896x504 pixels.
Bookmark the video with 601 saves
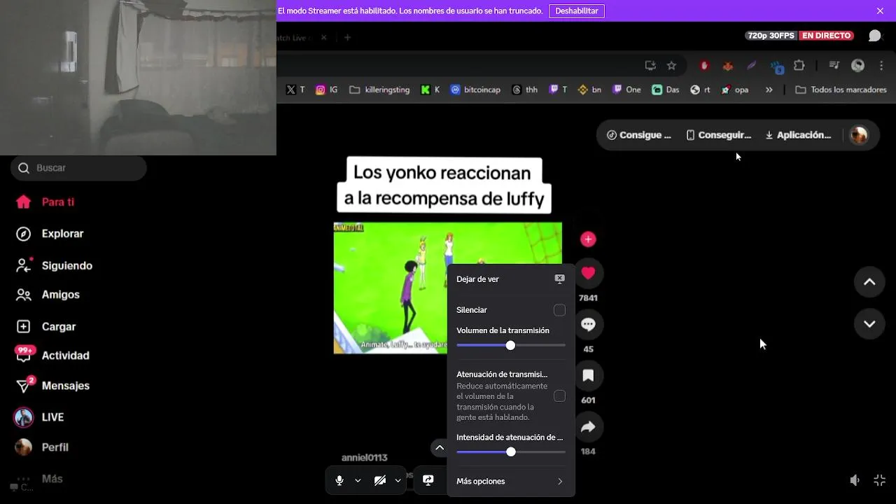588,376
